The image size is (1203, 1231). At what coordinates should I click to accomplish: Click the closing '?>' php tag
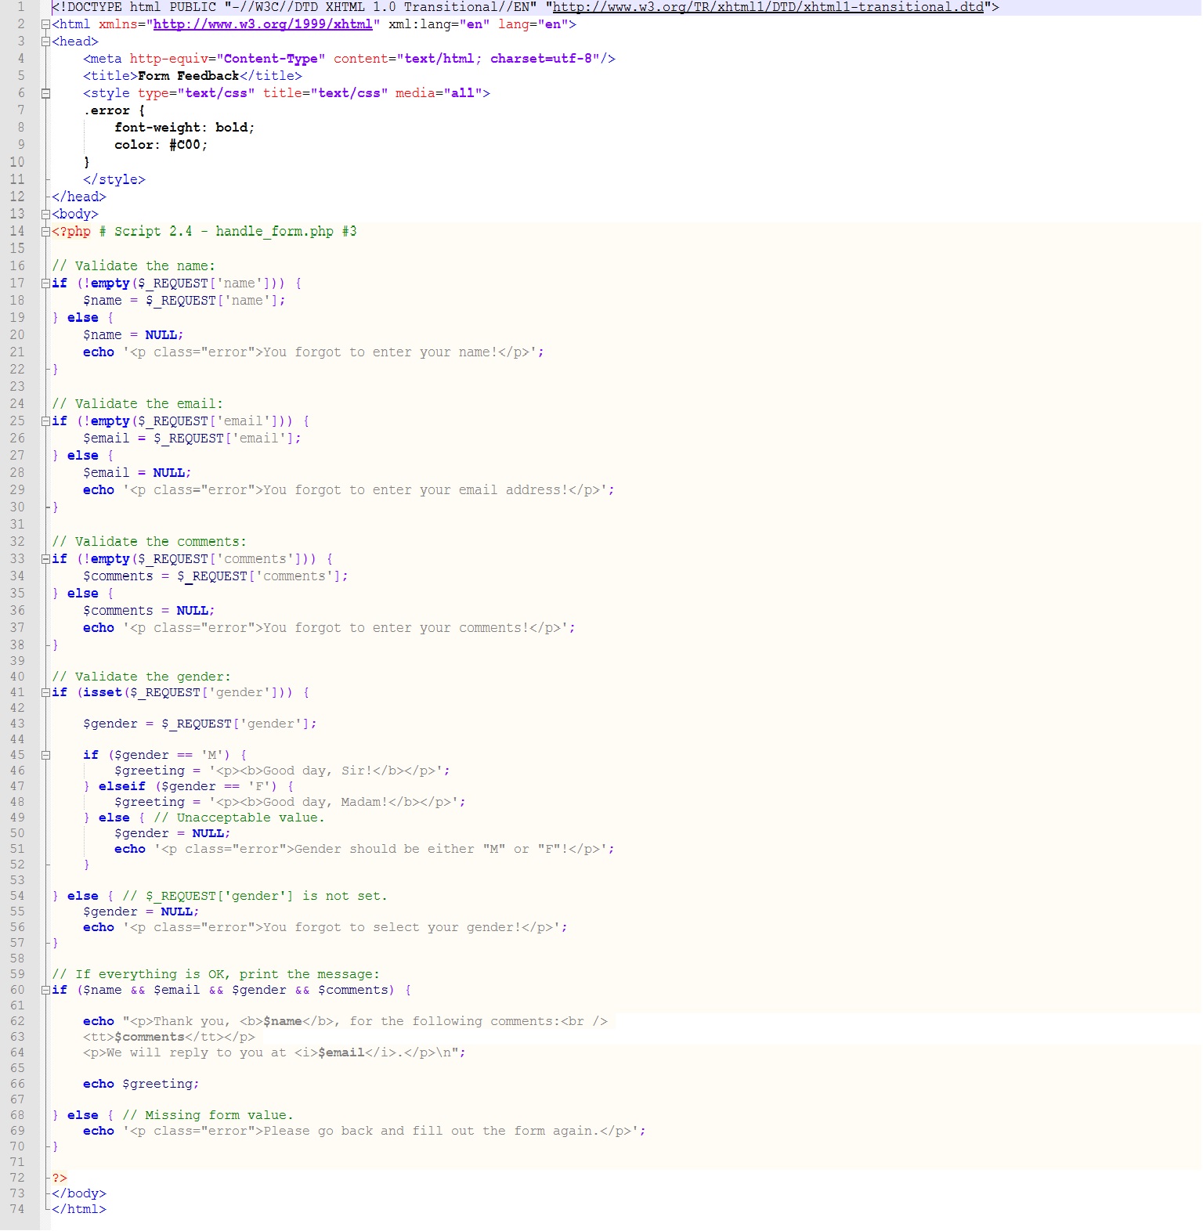pos(60,1178)
